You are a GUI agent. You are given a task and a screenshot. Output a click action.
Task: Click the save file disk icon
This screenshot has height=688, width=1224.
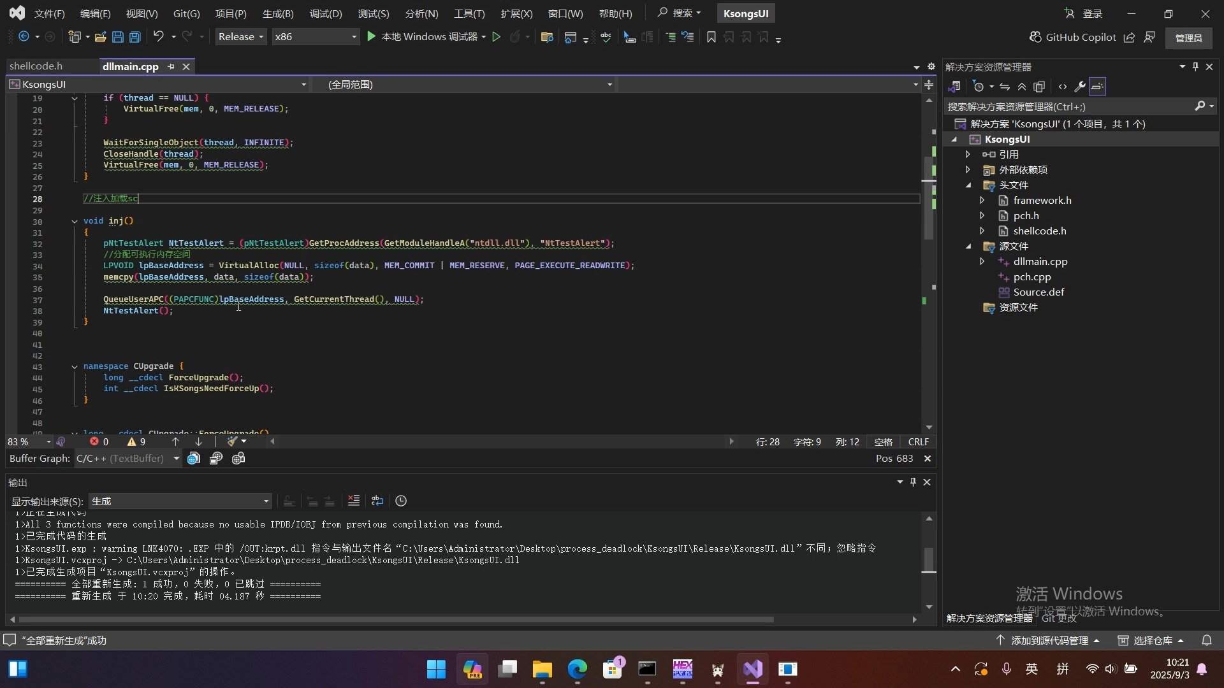118,37
